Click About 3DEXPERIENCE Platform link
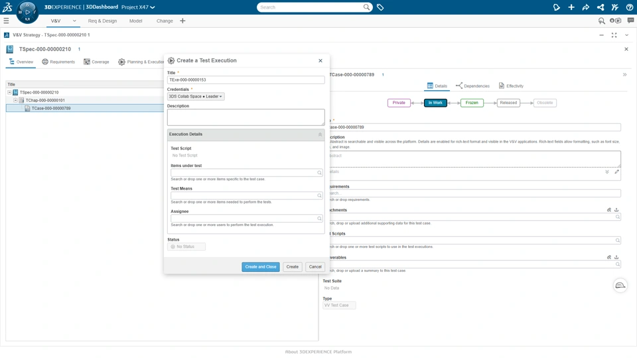 (x=318, y=352)
